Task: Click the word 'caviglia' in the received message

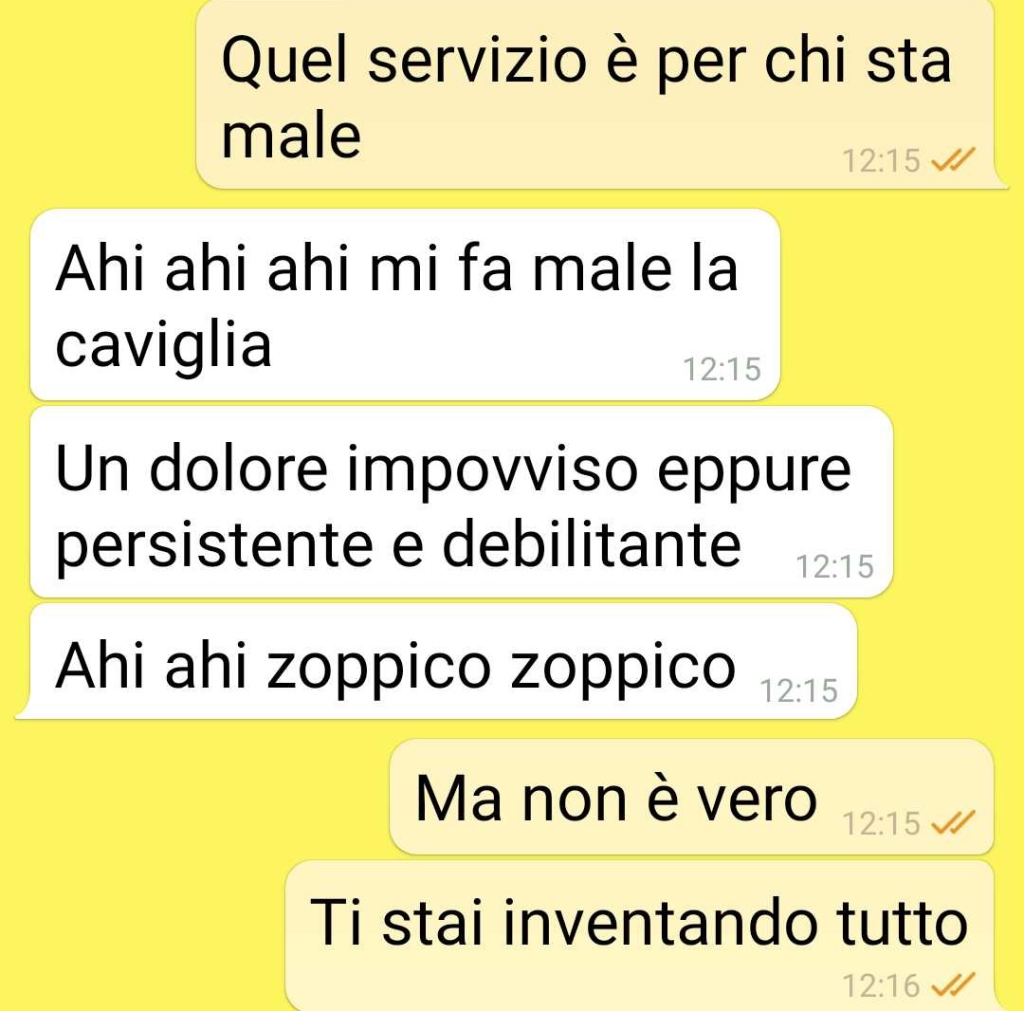Action: point(163,346)
